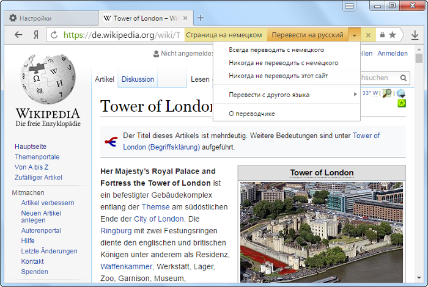Screen dimensions: 428x287
Task: Follow the Waffenkammer link
Action: click(x=127, y=267)
